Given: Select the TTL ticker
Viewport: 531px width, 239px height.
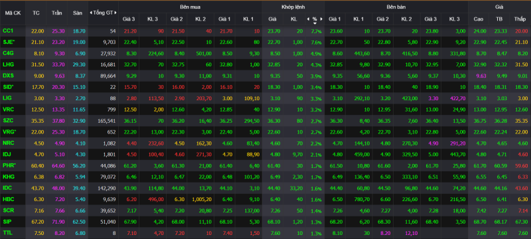Looking at the screenshot, I should point(7,233).
